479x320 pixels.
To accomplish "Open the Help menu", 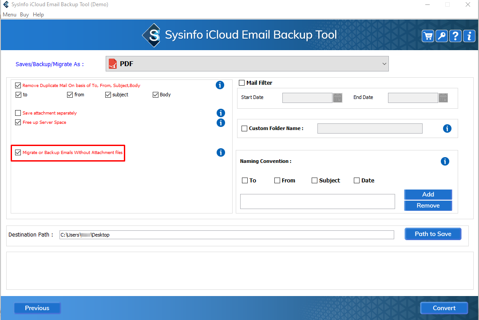I will pos(39,15).
